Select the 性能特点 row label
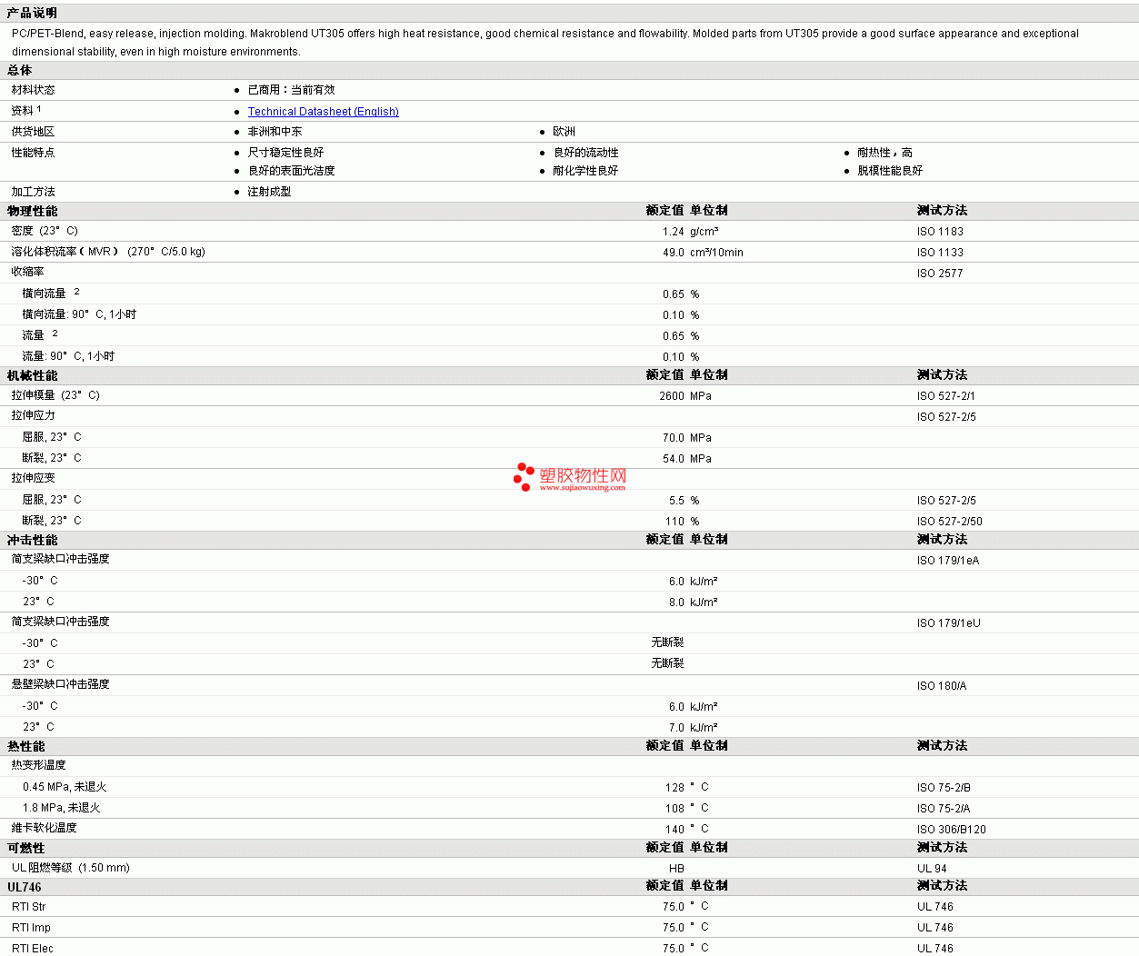This screenshot has width=1139, height=956. pos(33,153)
